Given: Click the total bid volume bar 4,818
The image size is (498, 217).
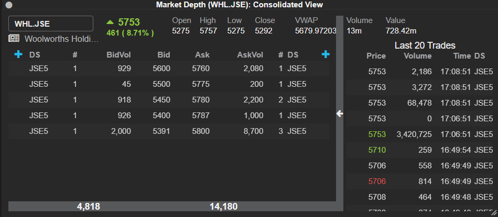Looking at the screenshot, I should point(89,207).
